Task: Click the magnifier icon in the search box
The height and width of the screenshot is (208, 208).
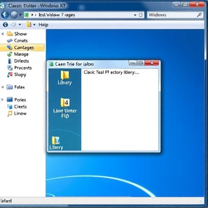Action: point(199,15)
